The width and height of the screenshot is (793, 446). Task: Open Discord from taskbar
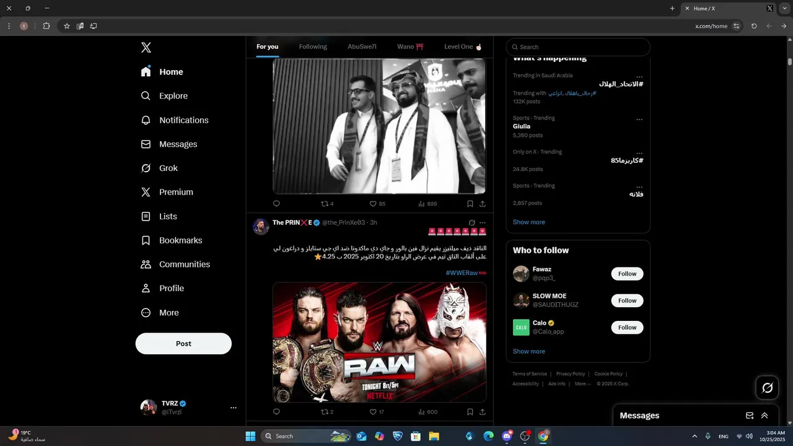click(507, 436)
